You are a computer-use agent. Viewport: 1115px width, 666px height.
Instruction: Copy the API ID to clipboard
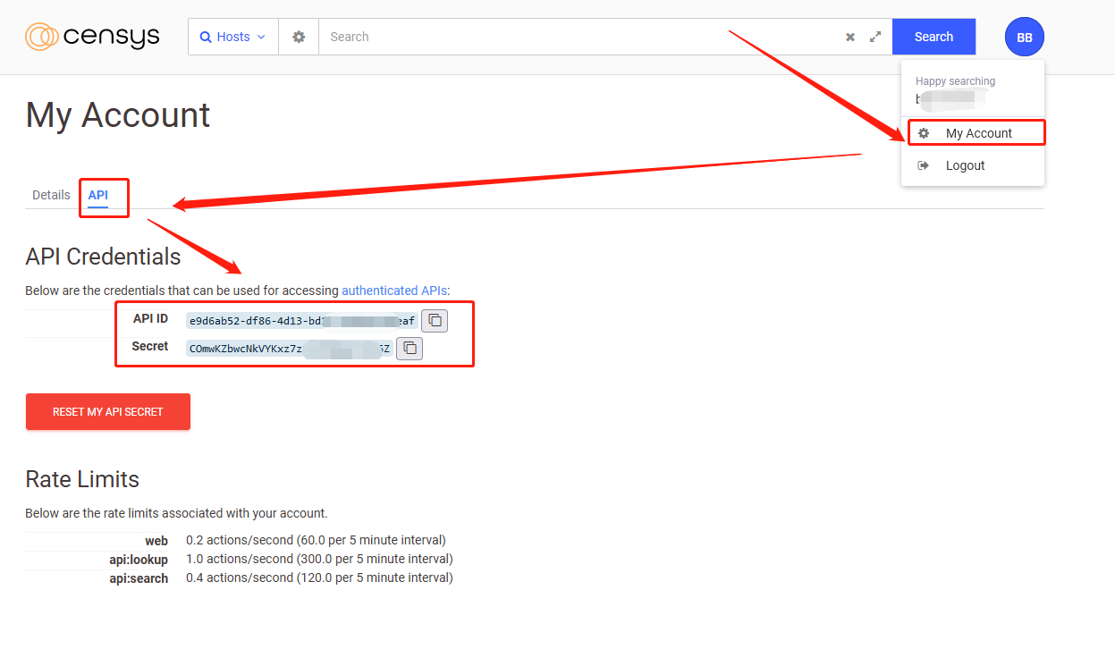click(x=435, y=320)
